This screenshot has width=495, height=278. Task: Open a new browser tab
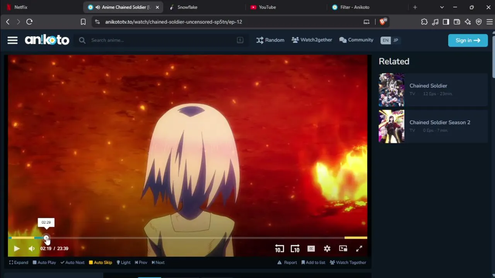(x=415, y=7)
